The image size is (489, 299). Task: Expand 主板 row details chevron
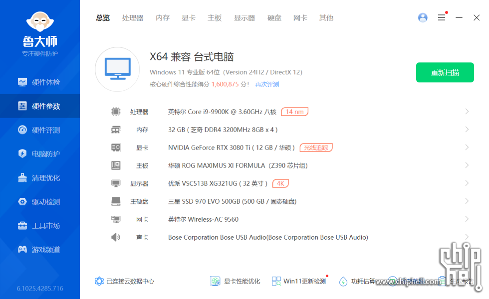(467, 165)
